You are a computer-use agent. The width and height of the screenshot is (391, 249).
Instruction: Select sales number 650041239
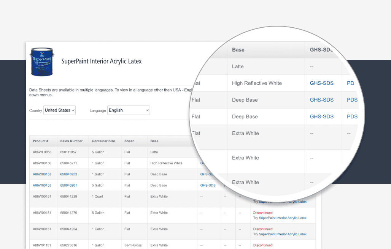68,197
